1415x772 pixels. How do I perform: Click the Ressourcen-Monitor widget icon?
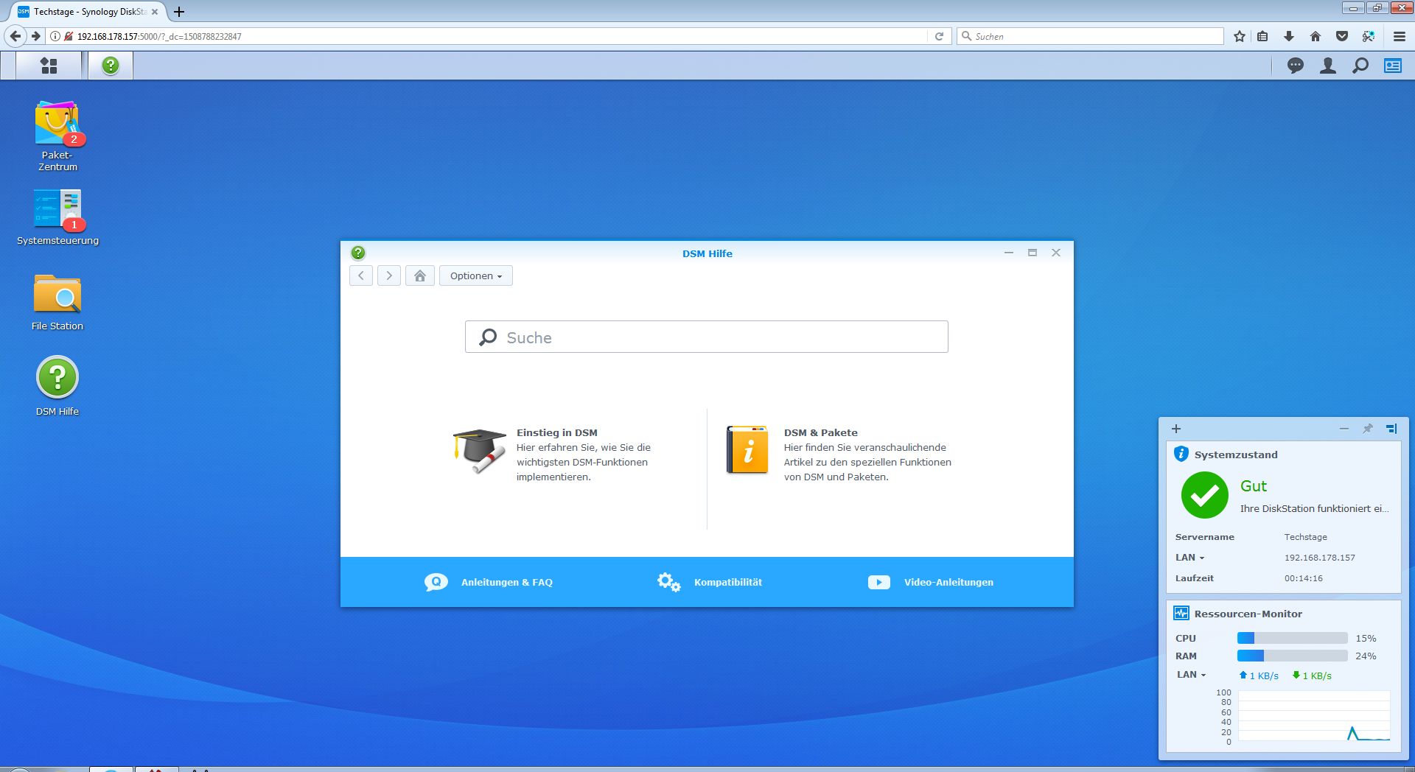click(1181, 613)
